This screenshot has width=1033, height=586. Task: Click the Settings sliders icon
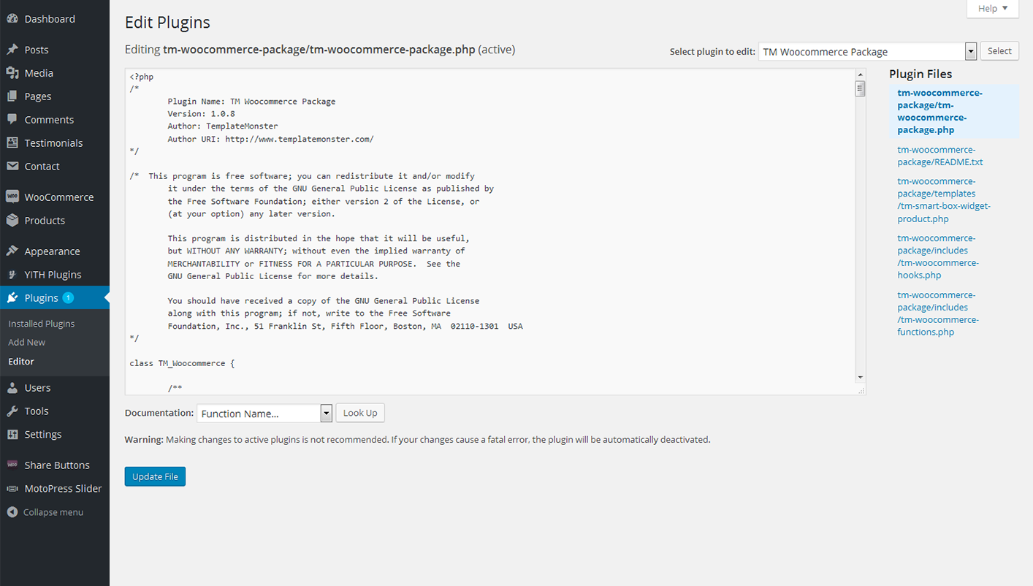(x=12, y=435)
